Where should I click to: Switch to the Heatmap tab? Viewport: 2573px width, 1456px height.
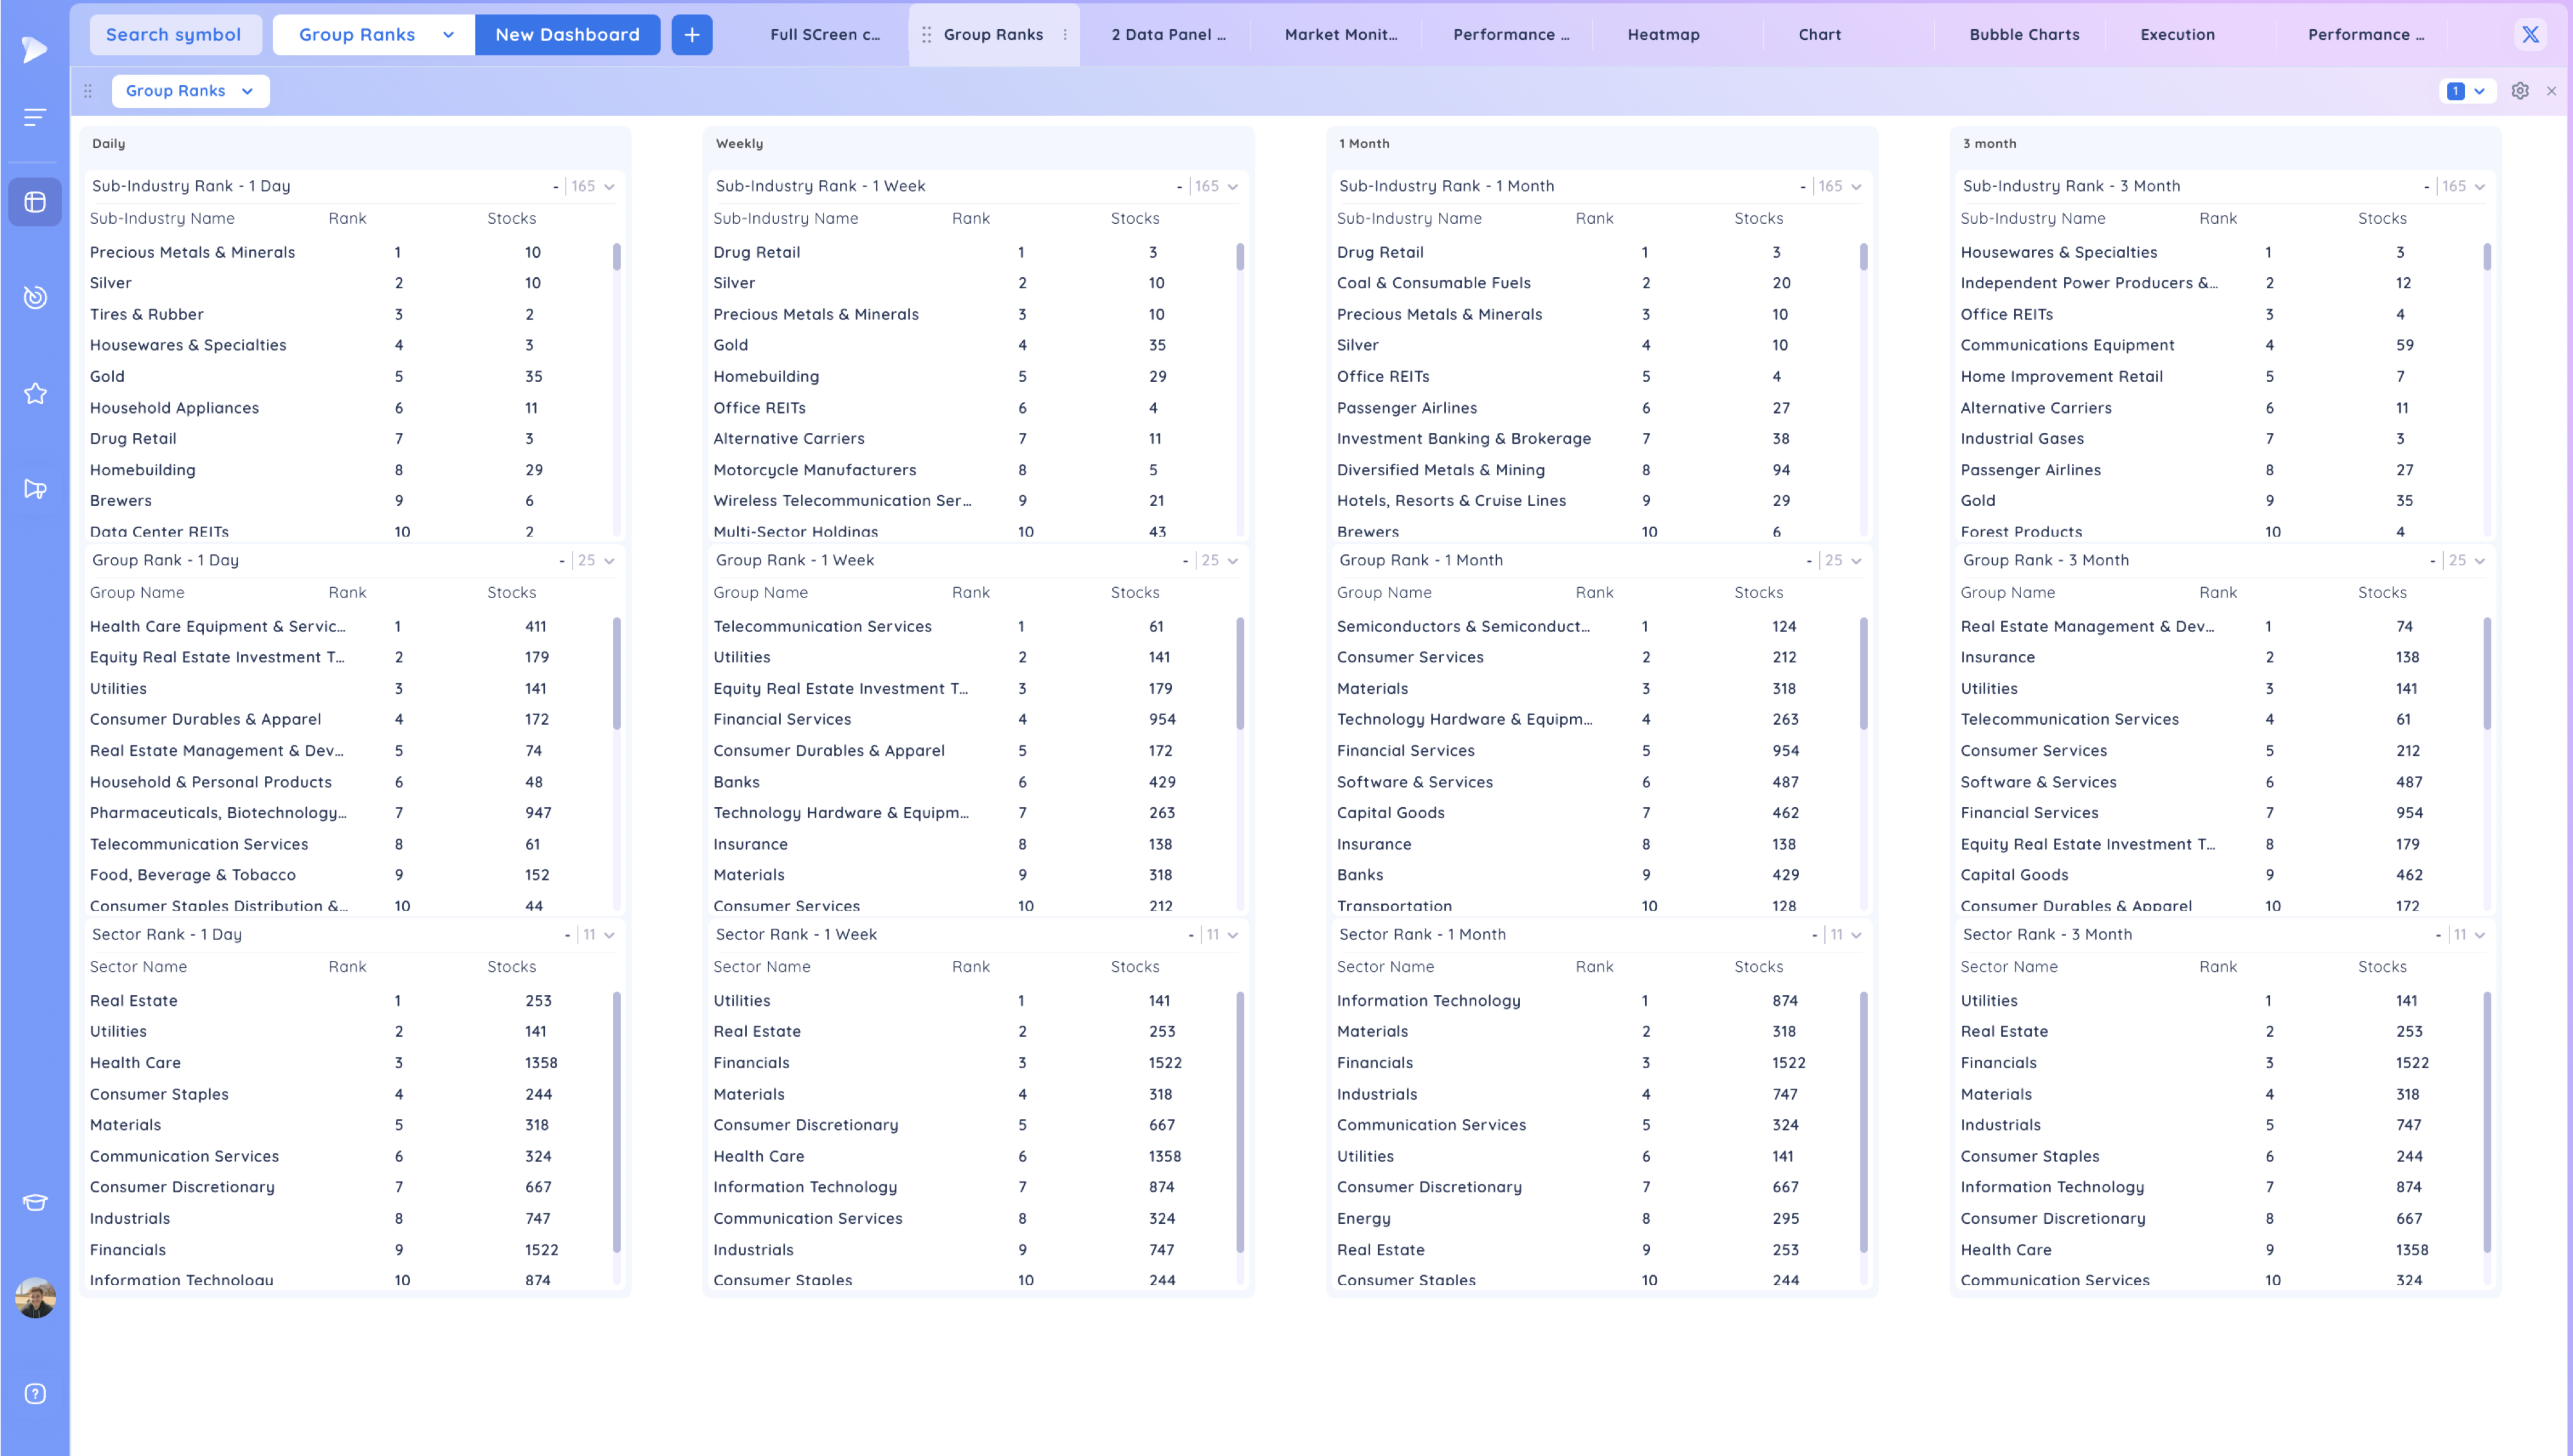[x=1663, y=35]
